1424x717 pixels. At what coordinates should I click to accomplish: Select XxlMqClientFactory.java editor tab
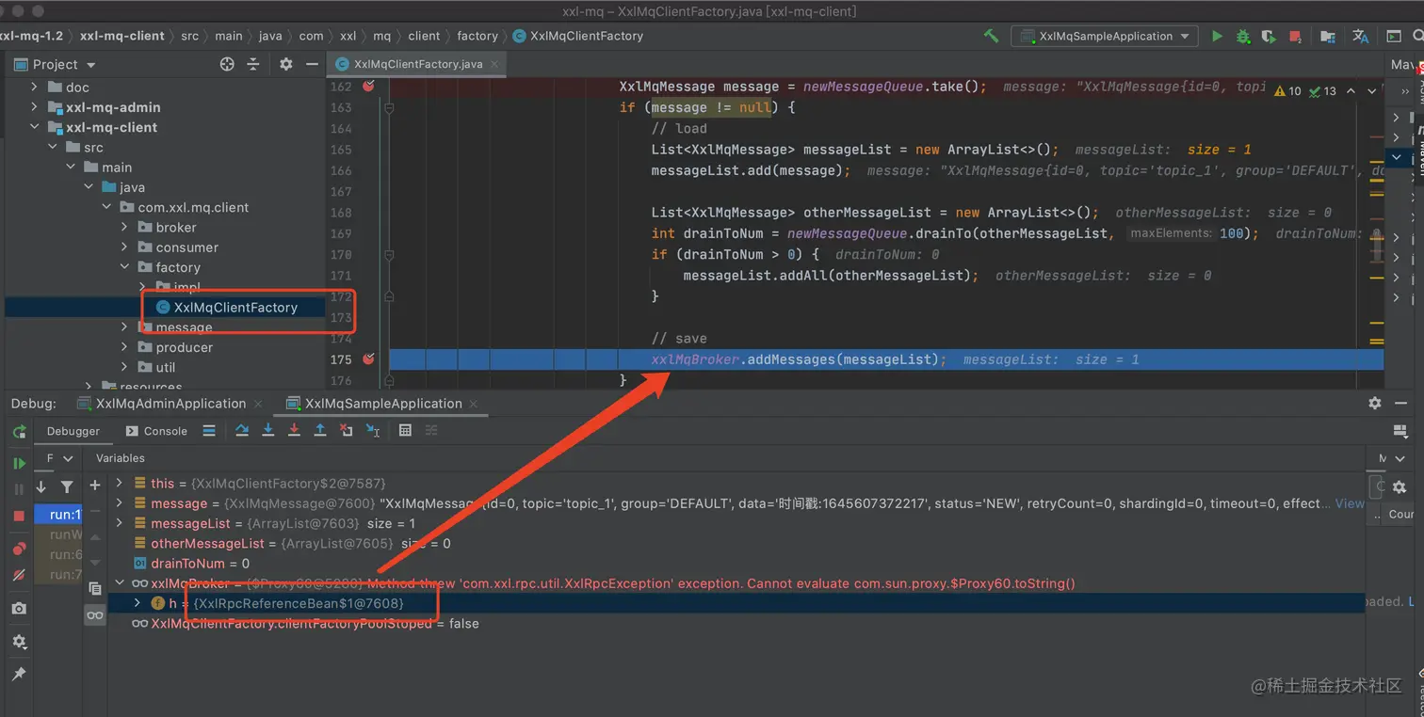417,64
